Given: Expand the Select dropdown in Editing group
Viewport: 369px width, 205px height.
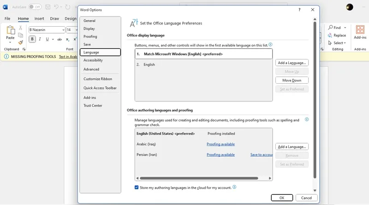Looking at the screenshot, I should pos(345,43).
